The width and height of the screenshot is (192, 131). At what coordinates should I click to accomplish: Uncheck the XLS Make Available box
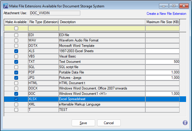point(16,51)
